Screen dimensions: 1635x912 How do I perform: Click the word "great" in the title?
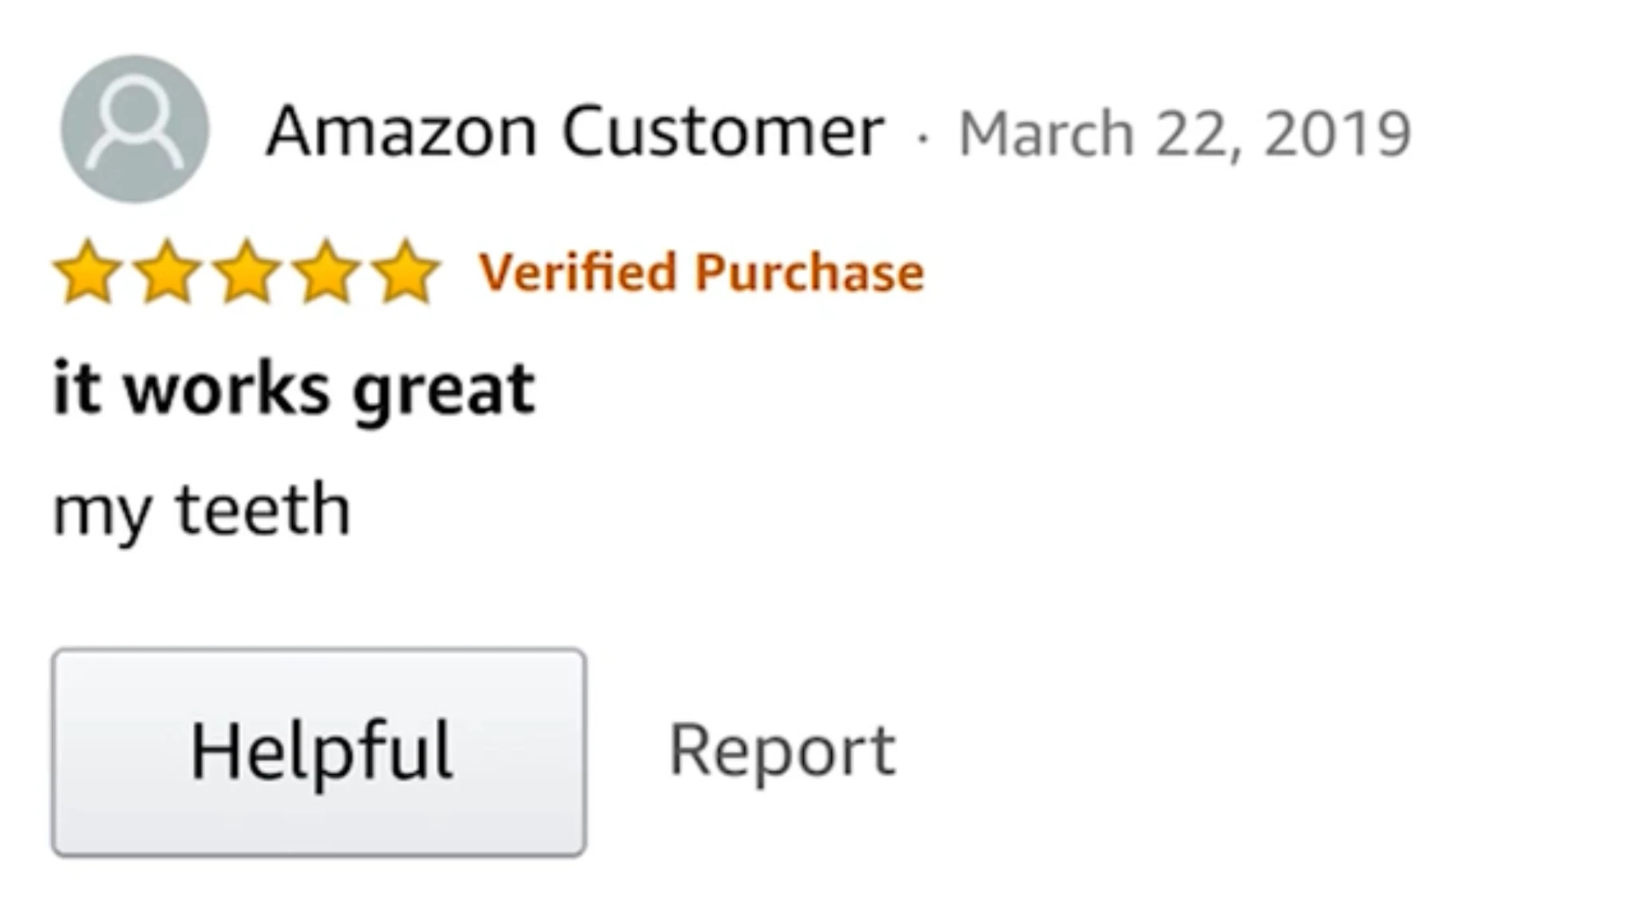pyautogui.click(x=444, y=391)
